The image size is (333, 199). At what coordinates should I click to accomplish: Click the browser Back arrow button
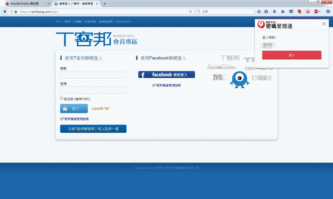click(x=5, y=11)
